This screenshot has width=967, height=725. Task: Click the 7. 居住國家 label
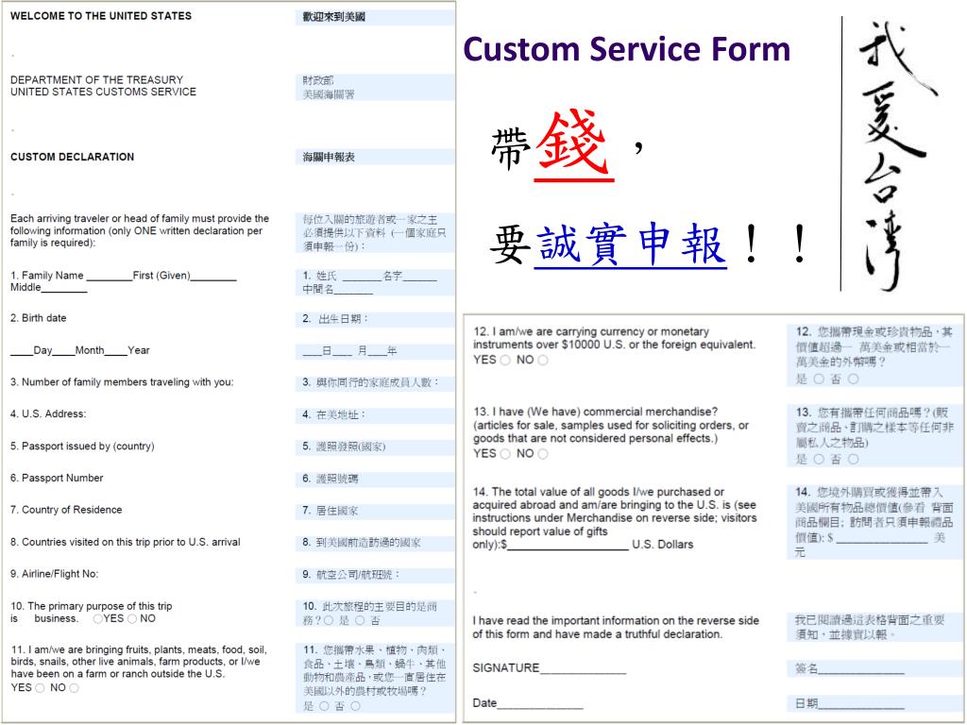click(330, 511)
